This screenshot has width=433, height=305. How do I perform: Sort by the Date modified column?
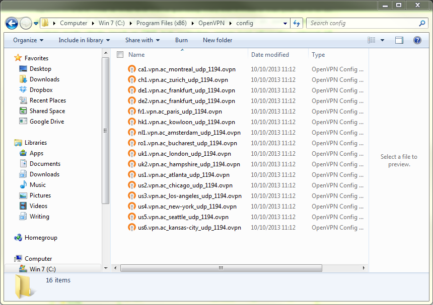[x=270, y=55]
